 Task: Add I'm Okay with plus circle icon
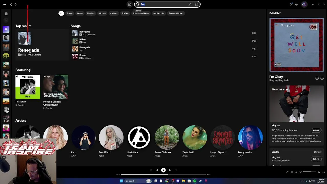point(322,78)
